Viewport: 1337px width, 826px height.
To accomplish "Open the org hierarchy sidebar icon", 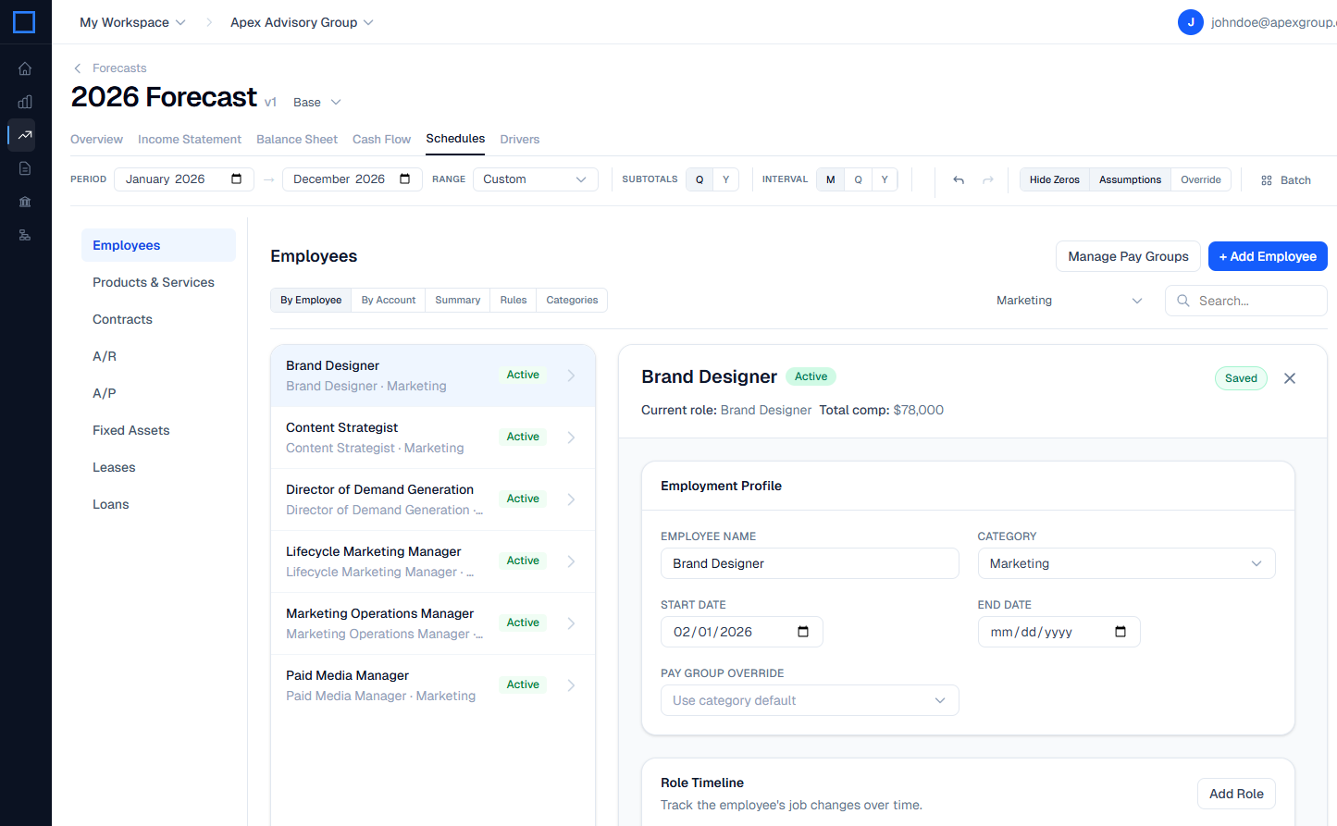I will pyautogui.click(x=25, y=235).
